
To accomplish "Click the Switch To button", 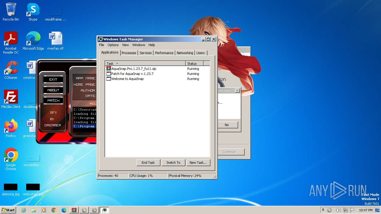I will click(173, 163).
